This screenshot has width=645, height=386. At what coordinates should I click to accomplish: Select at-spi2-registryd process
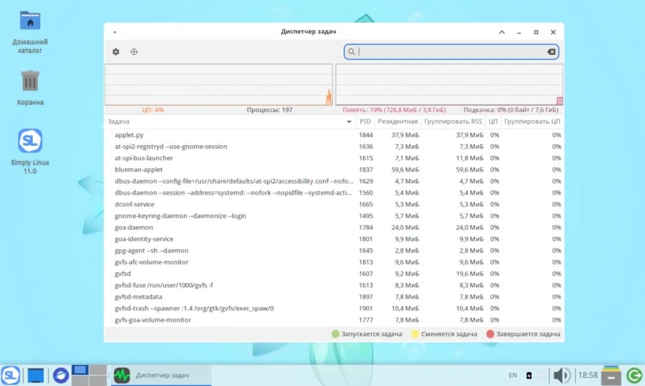(334, 146)
